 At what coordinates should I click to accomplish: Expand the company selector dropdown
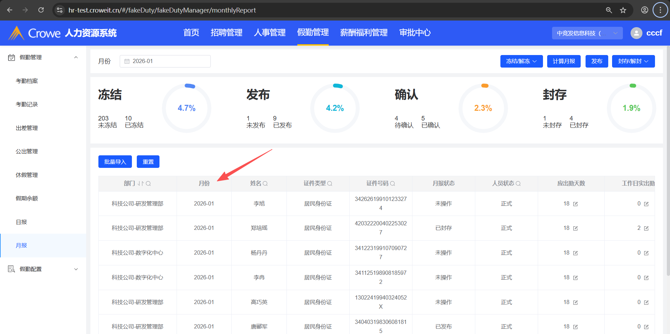(x=587, y=33)
